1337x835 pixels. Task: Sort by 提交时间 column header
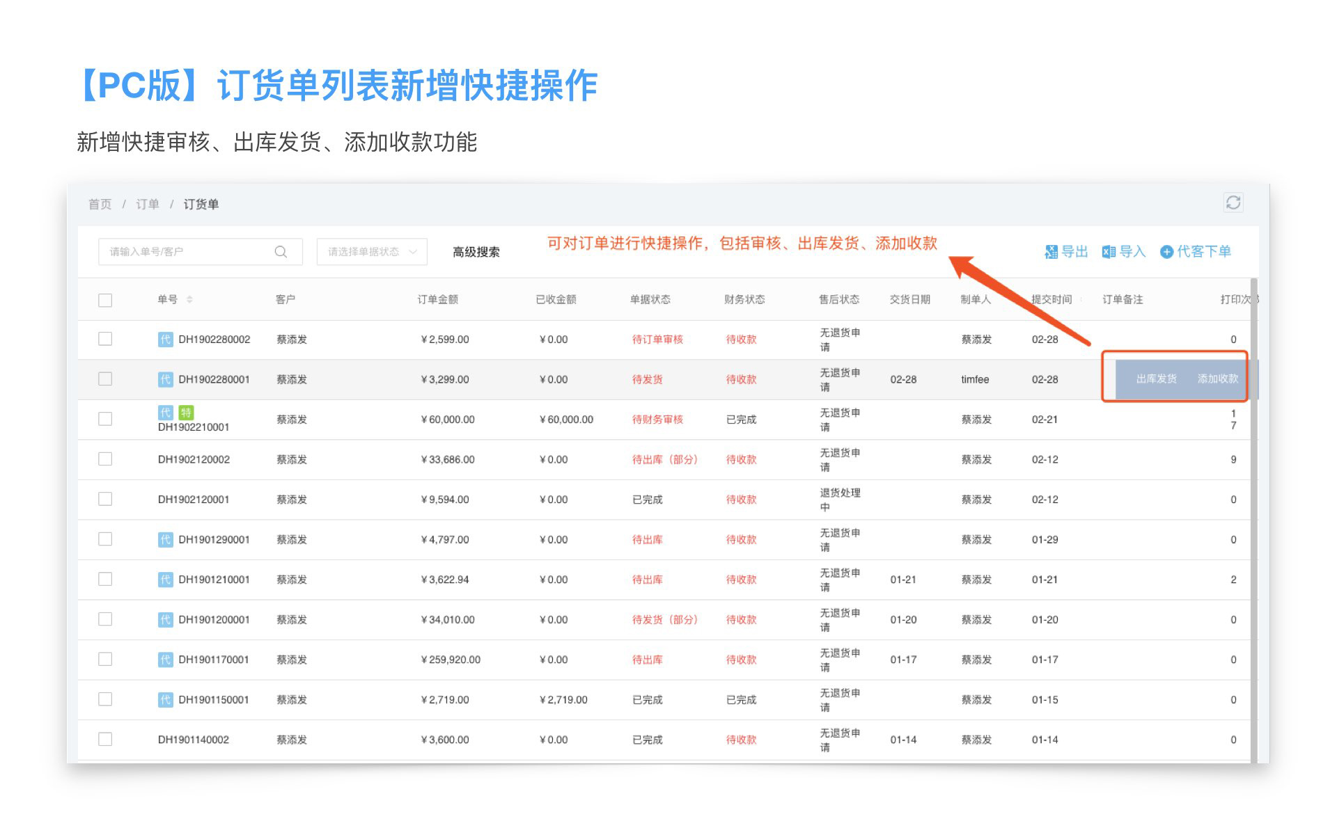click(1051, 300)
